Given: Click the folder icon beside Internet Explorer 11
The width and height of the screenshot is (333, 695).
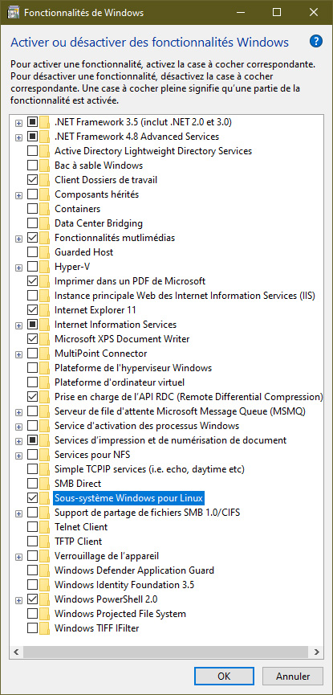Looking at the screenshot, I should 44,310.
